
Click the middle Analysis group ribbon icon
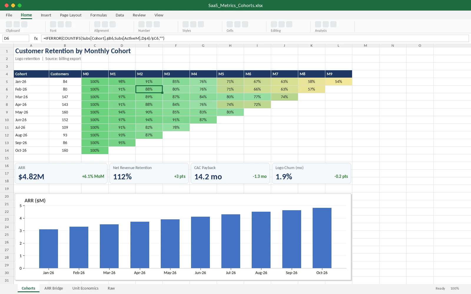point(326,24)
